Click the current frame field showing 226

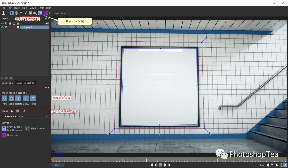click(x=57, y=165)
